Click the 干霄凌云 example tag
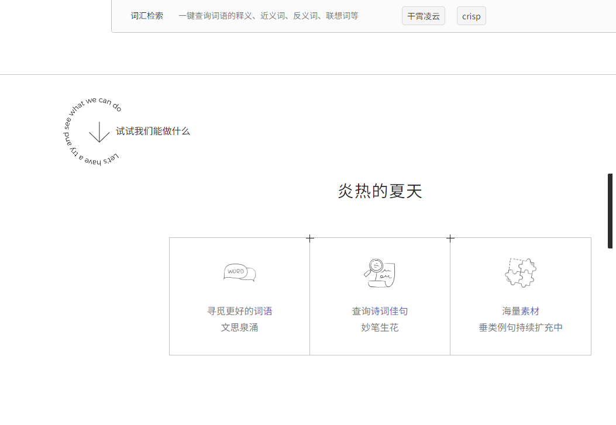 (423, 16)
